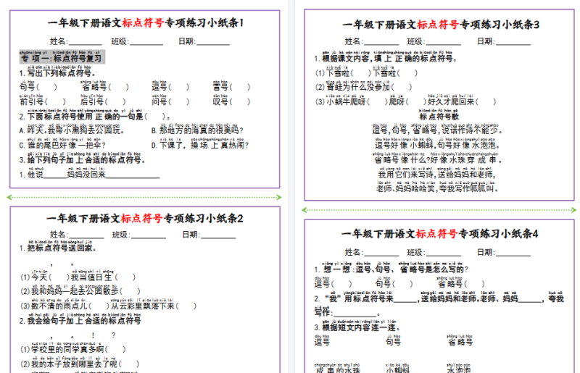This screenshot has width=580, height=373.
Task: Click the 日期 blank on worksheet 4
Action: coord(513,253)
